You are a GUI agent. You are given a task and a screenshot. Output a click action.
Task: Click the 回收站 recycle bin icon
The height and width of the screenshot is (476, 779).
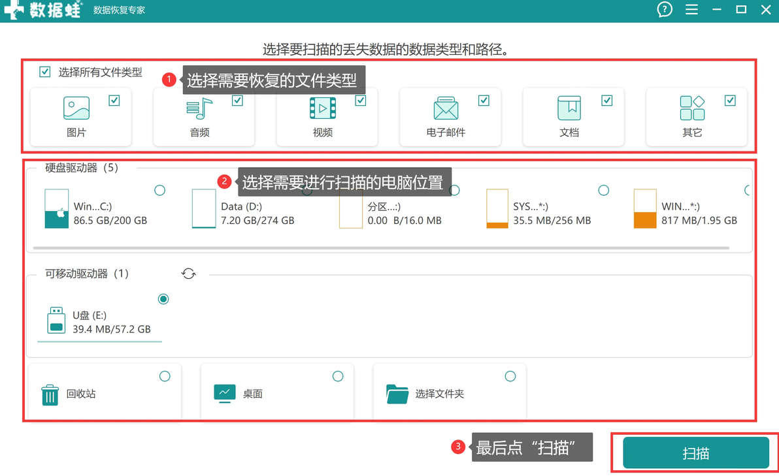pyautogui.click(x=50, y=394)
